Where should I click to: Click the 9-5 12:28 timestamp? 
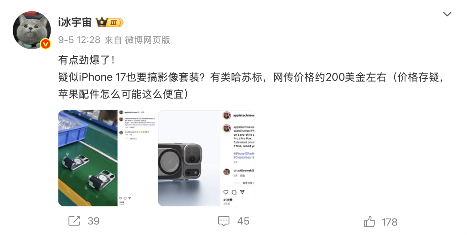(79, 40)
